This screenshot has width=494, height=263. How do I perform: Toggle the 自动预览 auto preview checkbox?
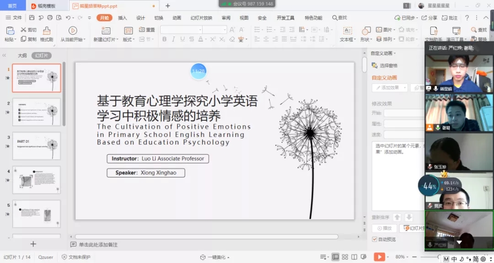pos(374,239)
